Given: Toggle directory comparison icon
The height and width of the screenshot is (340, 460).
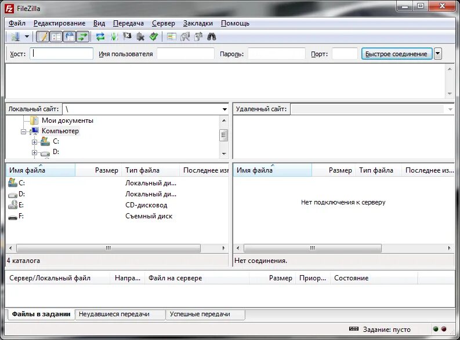Looking at the screenshot, I should pyautogui.click(x=185, y=36).
